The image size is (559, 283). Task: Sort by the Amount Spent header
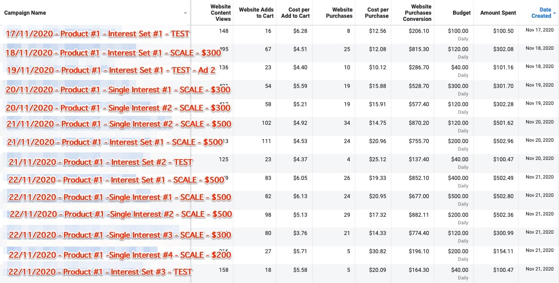(498, 13)
